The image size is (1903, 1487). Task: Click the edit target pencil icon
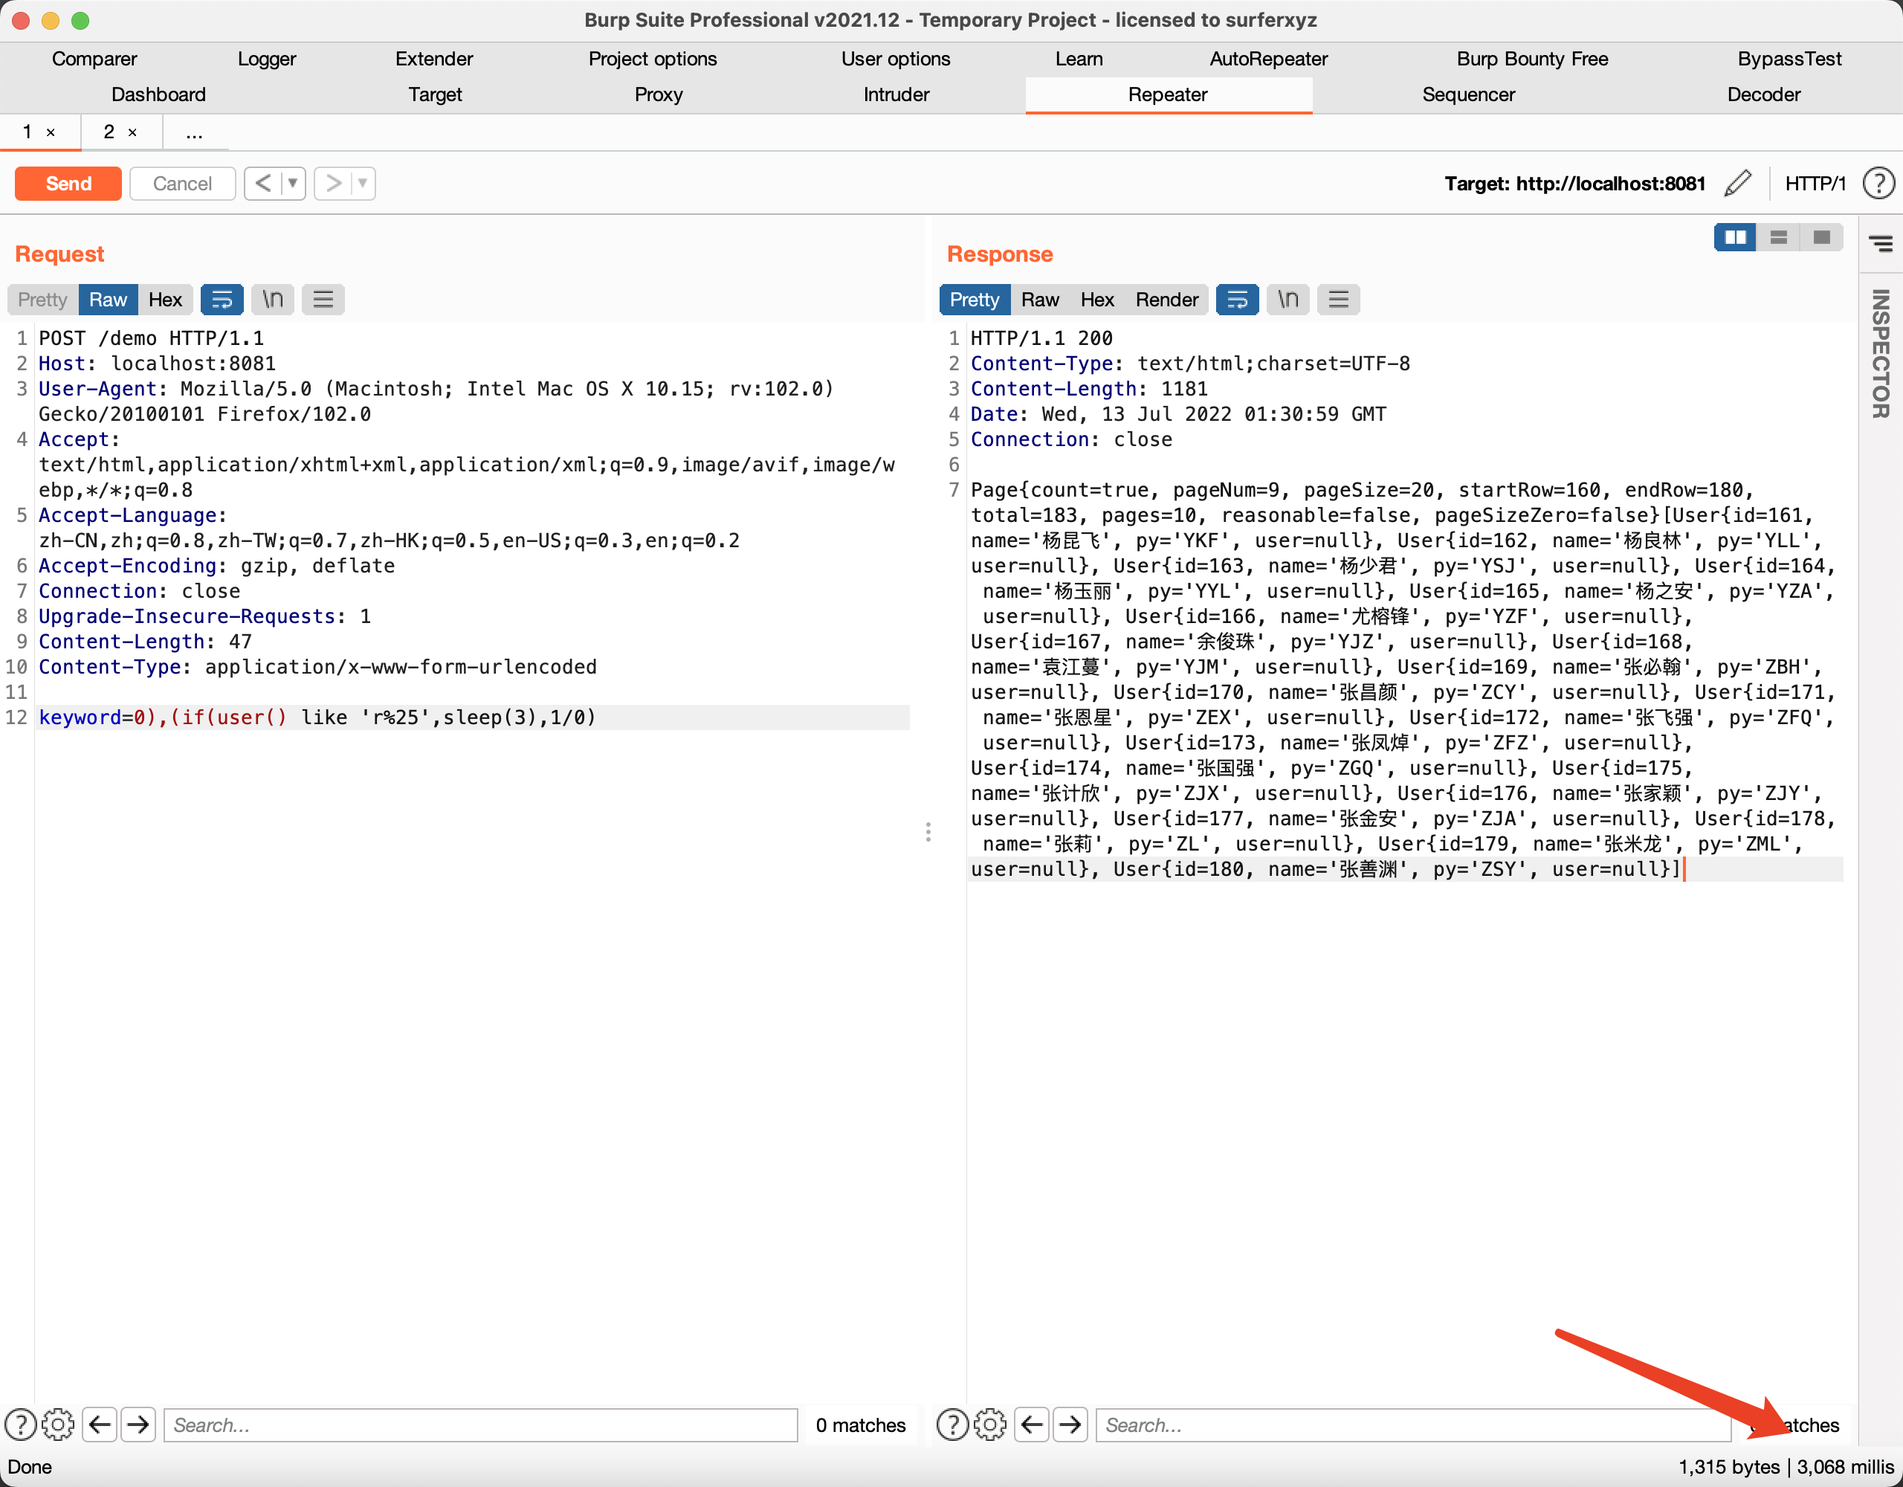click(1737, 183)
